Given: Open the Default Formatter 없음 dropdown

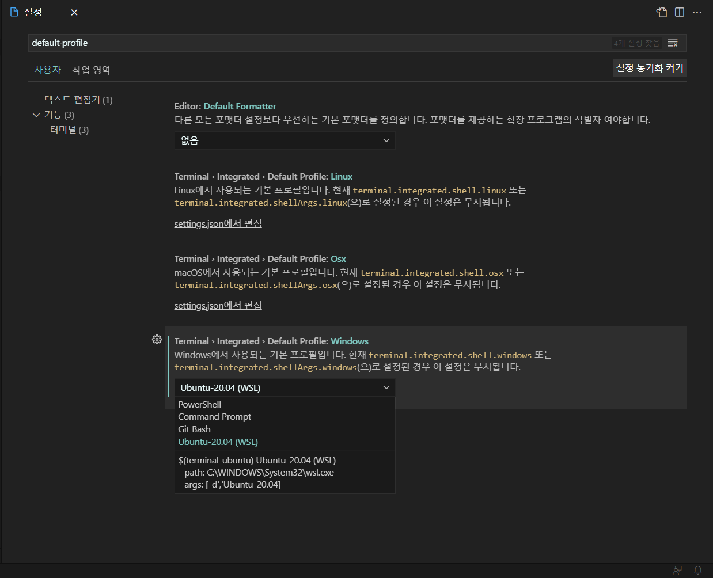Looking at the screenshot, I should 285,140.
